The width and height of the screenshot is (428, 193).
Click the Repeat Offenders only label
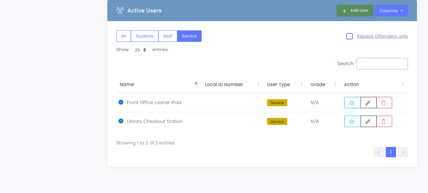pyautogui.click(x=382, y=36)
